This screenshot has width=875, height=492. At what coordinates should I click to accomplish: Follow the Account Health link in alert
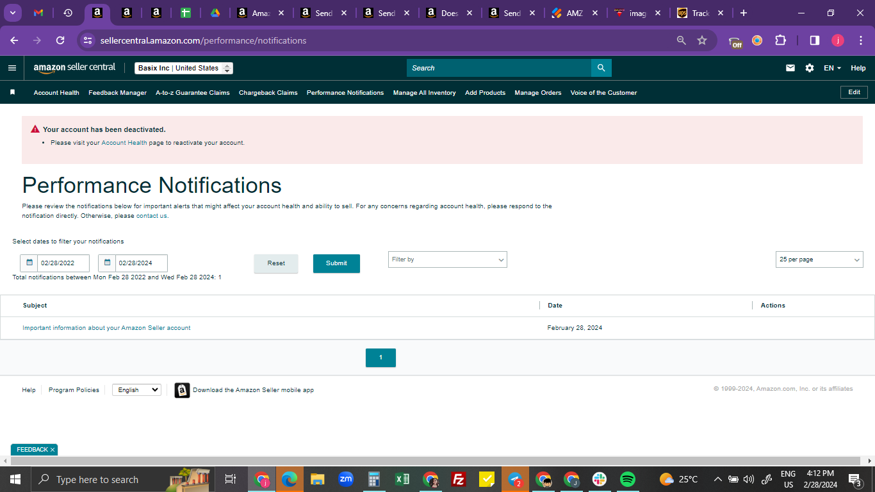[124, 143]
